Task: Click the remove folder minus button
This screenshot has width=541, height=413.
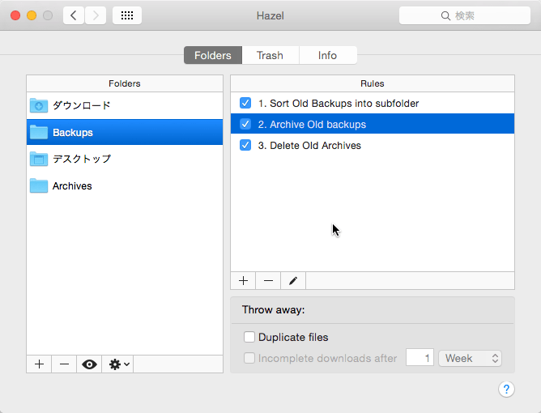Action: (x=64, y=364)
